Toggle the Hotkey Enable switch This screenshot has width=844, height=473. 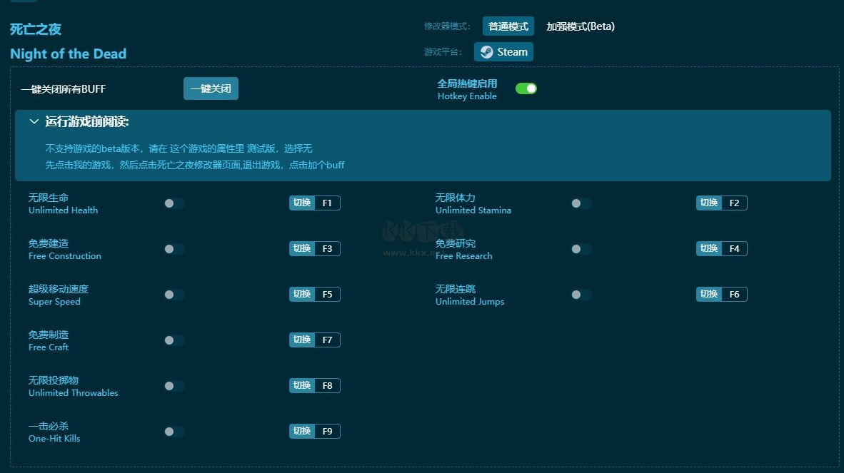[526, 88]
